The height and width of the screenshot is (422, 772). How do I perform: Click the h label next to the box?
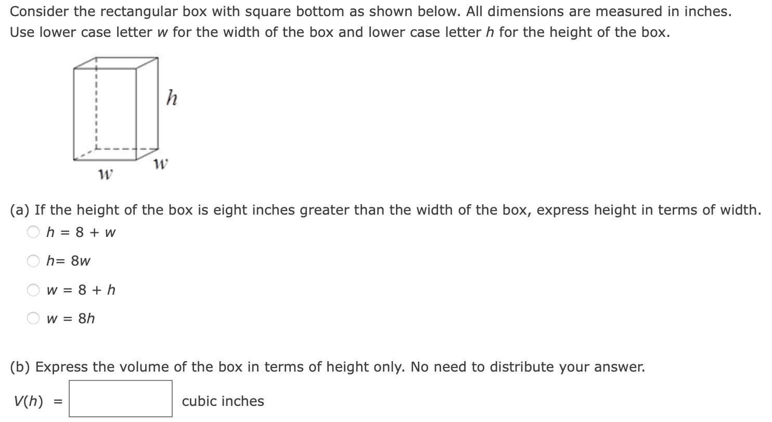pos(171,97)
